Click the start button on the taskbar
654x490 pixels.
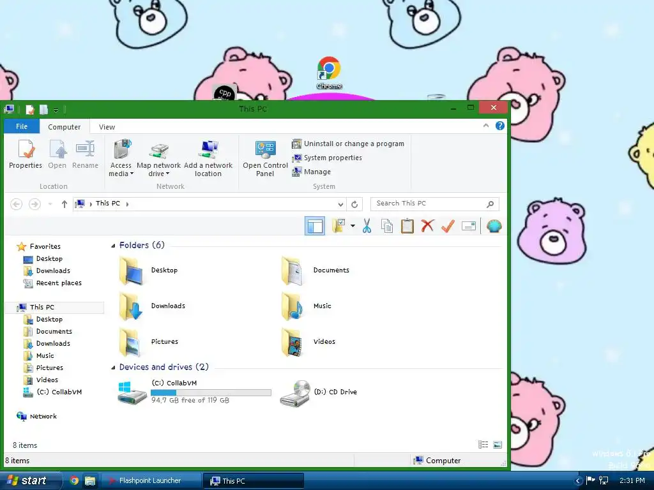tap(31, 480)
